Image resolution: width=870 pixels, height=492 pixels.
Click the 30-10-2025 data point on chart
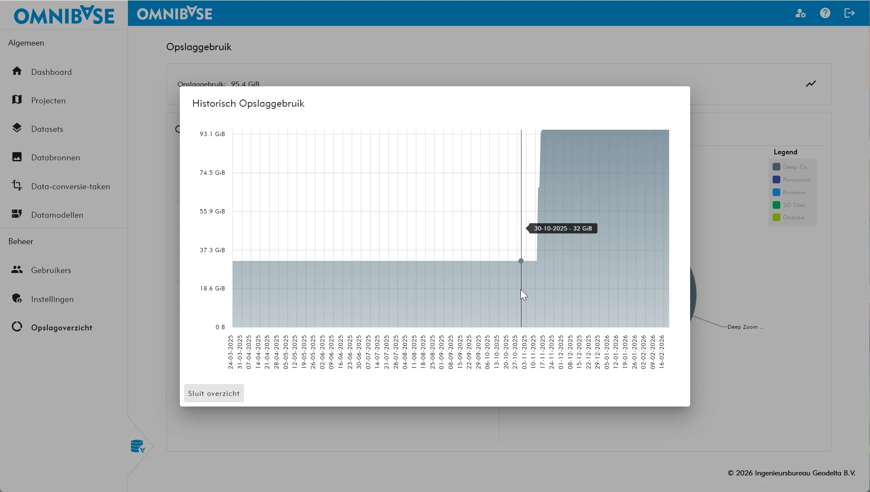click(521, 261)
